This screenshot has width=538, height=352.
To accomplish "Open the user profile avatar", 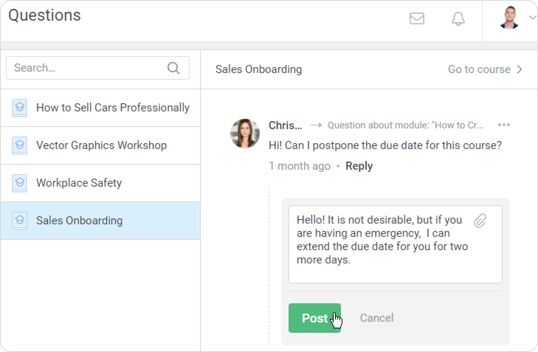I will 510,17.
